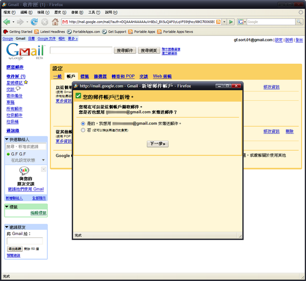Click the Firefox Back arrow button
306x281 pixels.
tap(6, 22)
